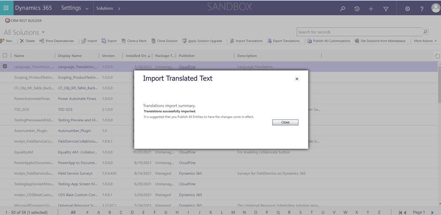Click the user profile avatar
This screenshot has height=215, width=441.
coord(436,8)
